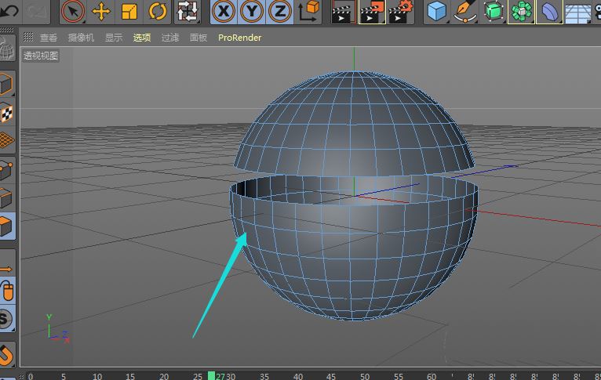Open the spline Pen tool dropdown
Image resolution: width=601 pixels, height=380 pixels.
click(465, 11)
